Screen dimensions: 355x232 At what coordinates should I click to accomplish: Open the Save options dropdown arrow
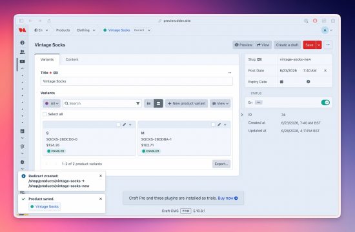319,44
